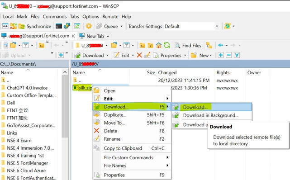Select Properties in the context menu
The width and height of the screenshot is (290, 180).
coord(132,175)
